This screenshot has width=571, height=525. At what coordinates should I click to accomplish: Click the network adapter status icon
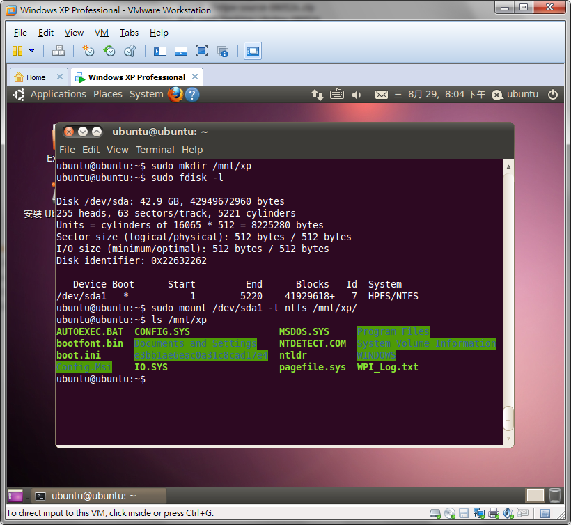(x=479, y=513)
